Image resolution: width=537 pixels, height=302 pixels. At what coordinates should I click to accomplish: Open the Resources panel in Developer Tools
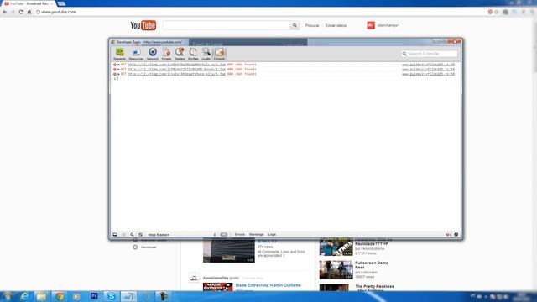136,54
